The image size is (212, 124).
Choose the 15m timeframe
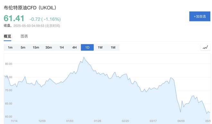pos(36,47)
